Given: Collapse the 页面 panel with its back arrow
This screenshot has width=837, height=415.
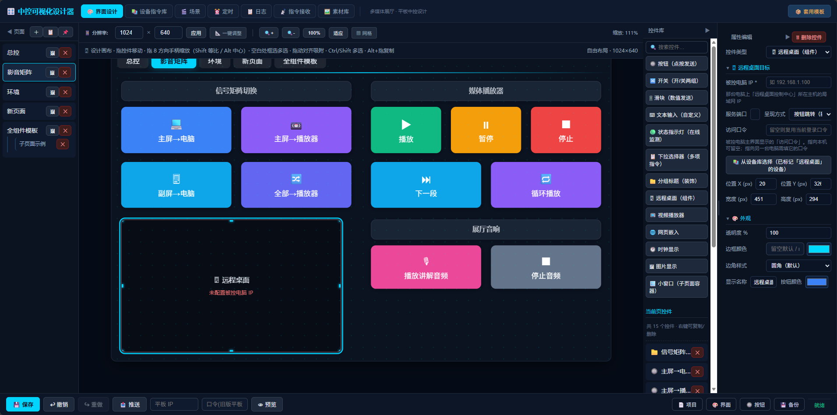Looking at the screenshot, I should (x=9, y=32).
